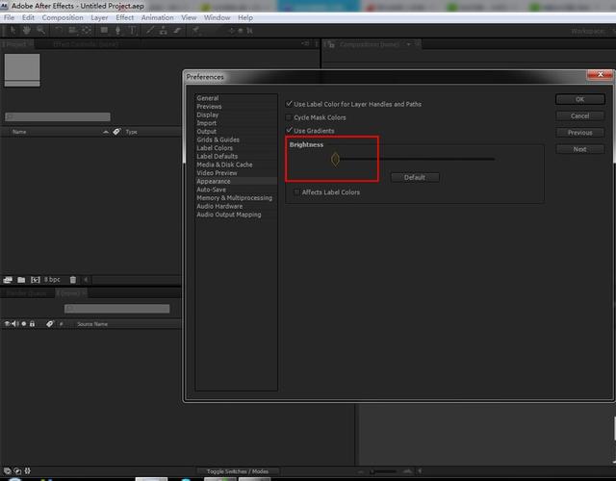This screenshot has height=481, width=616.
Task: Click Cancel in Preferences dialog
Action: (x=579, y=115)
